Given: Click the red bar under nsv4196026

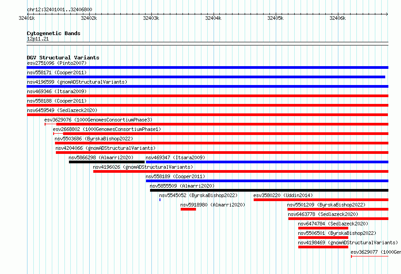Looking at the screenshot, I should 241,171.
